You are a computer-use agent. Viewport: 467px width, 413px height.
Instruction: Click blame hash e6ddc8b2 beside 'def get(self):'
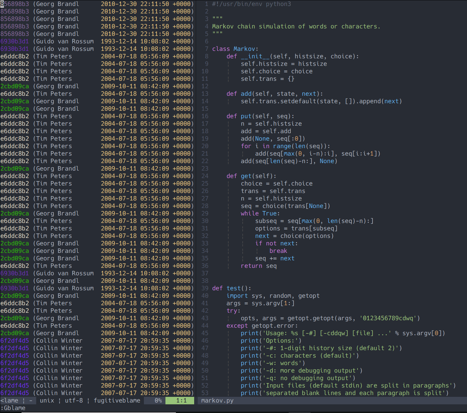click(14, 176)
